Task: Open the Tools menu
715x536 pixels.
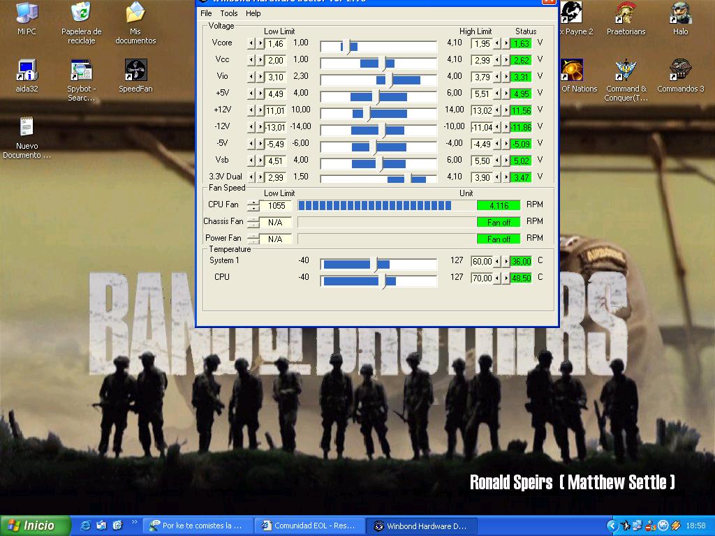Action: click(x=229, y=13)
